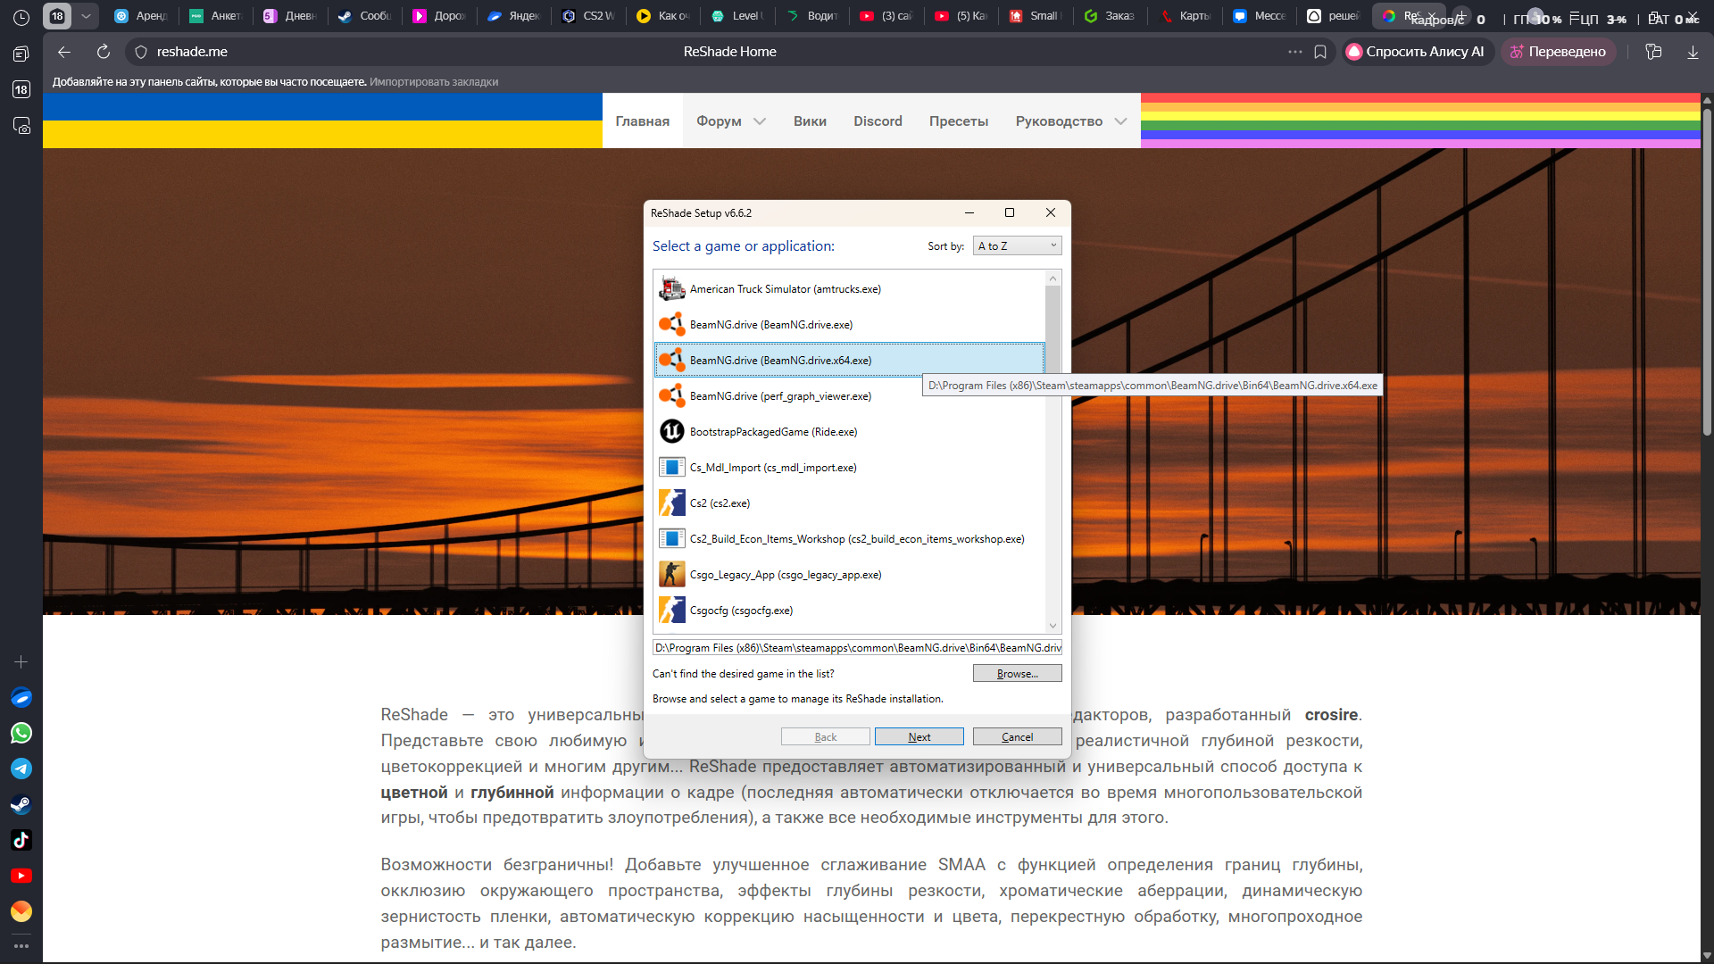Expand the Руководство menu chevron
1714x964 pixels.
click(x=1120, y=121)
